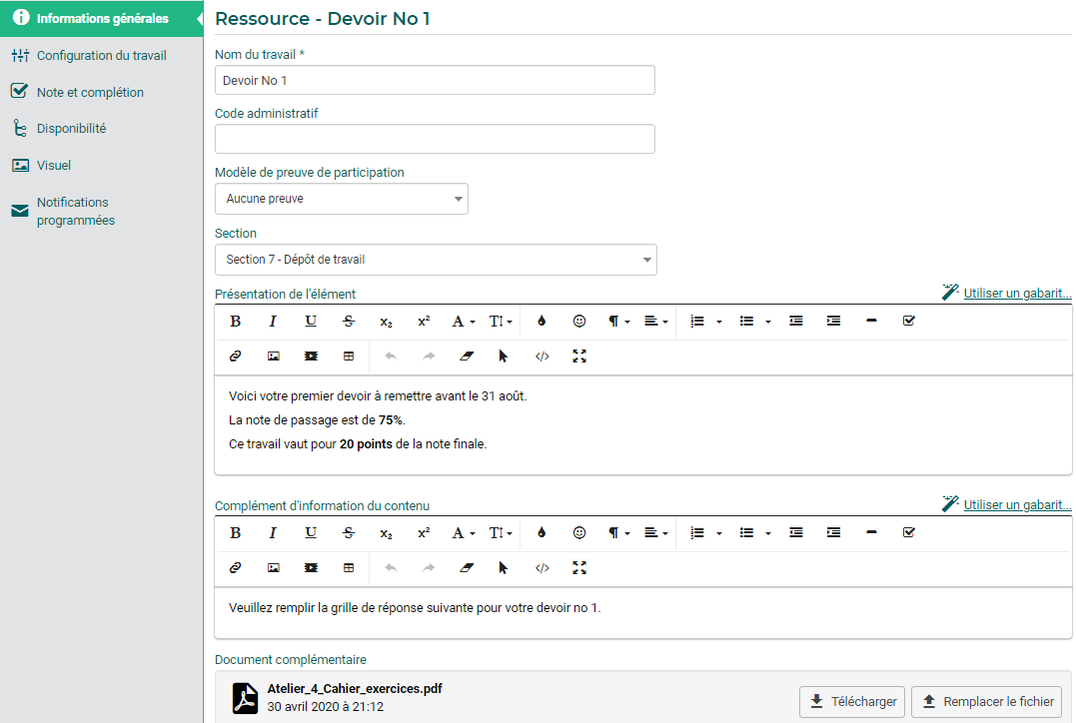1076x723 pixels.
Task: Redo in Présentation de l'élément editor
Action: click(x=429, y=357)
